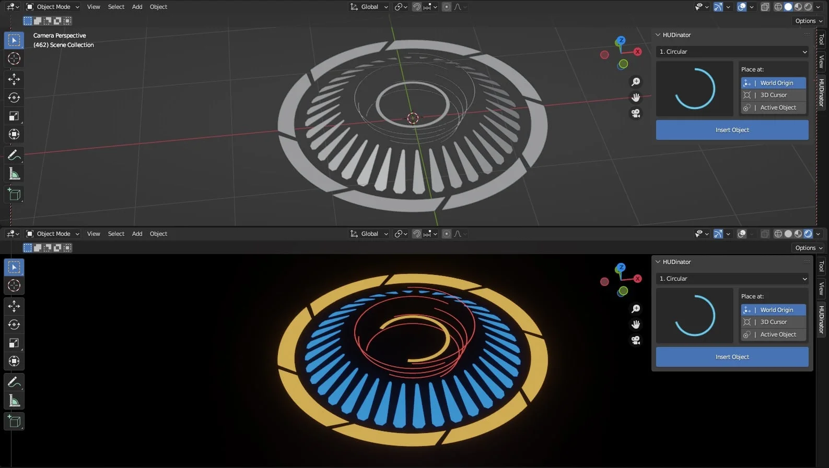Open shading options arrow in top viewport
The height and width of the screenshot is (468, 829).
click(x=818, y=7)
